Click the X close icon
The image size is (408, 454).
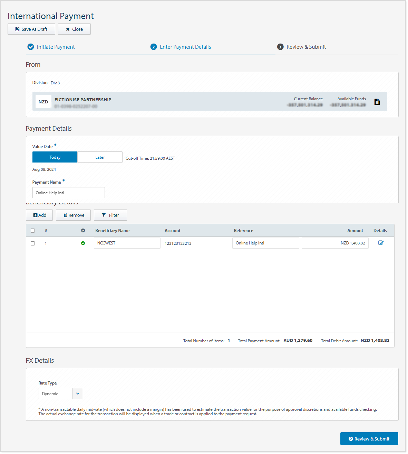pyautogui.click(x=68, y=29)
